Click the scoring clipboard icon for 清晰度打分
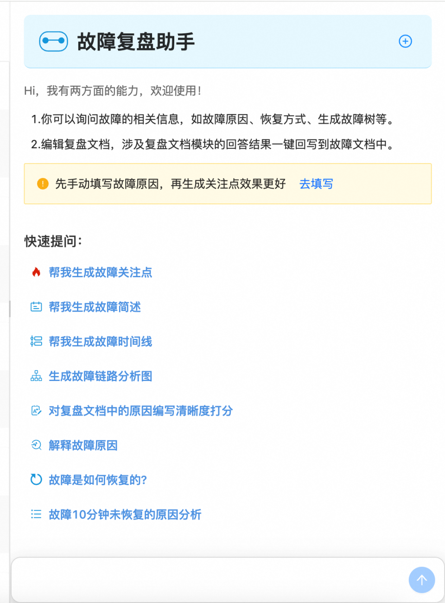Viewport: 445px width, 603px height. point(36,411)
